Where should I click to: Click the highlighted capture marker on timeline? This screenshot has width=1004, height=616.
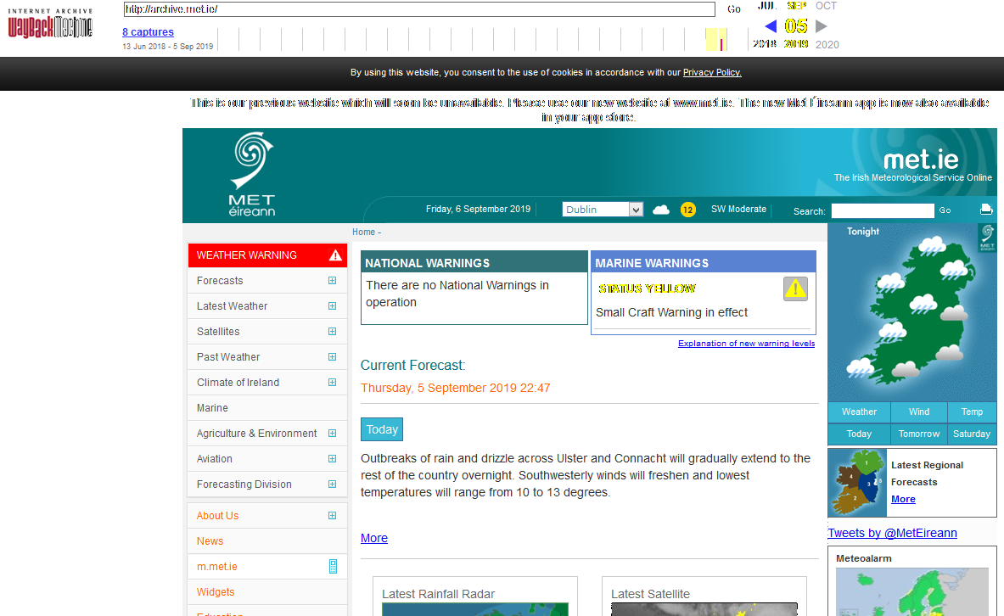coord(721,43)
